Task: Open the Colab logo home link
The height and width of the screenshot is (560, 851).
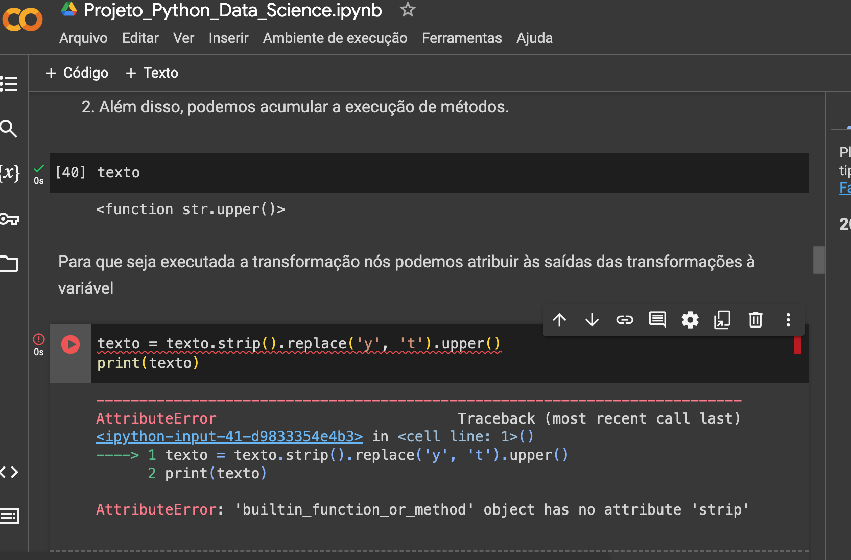Action: point(22,19)
